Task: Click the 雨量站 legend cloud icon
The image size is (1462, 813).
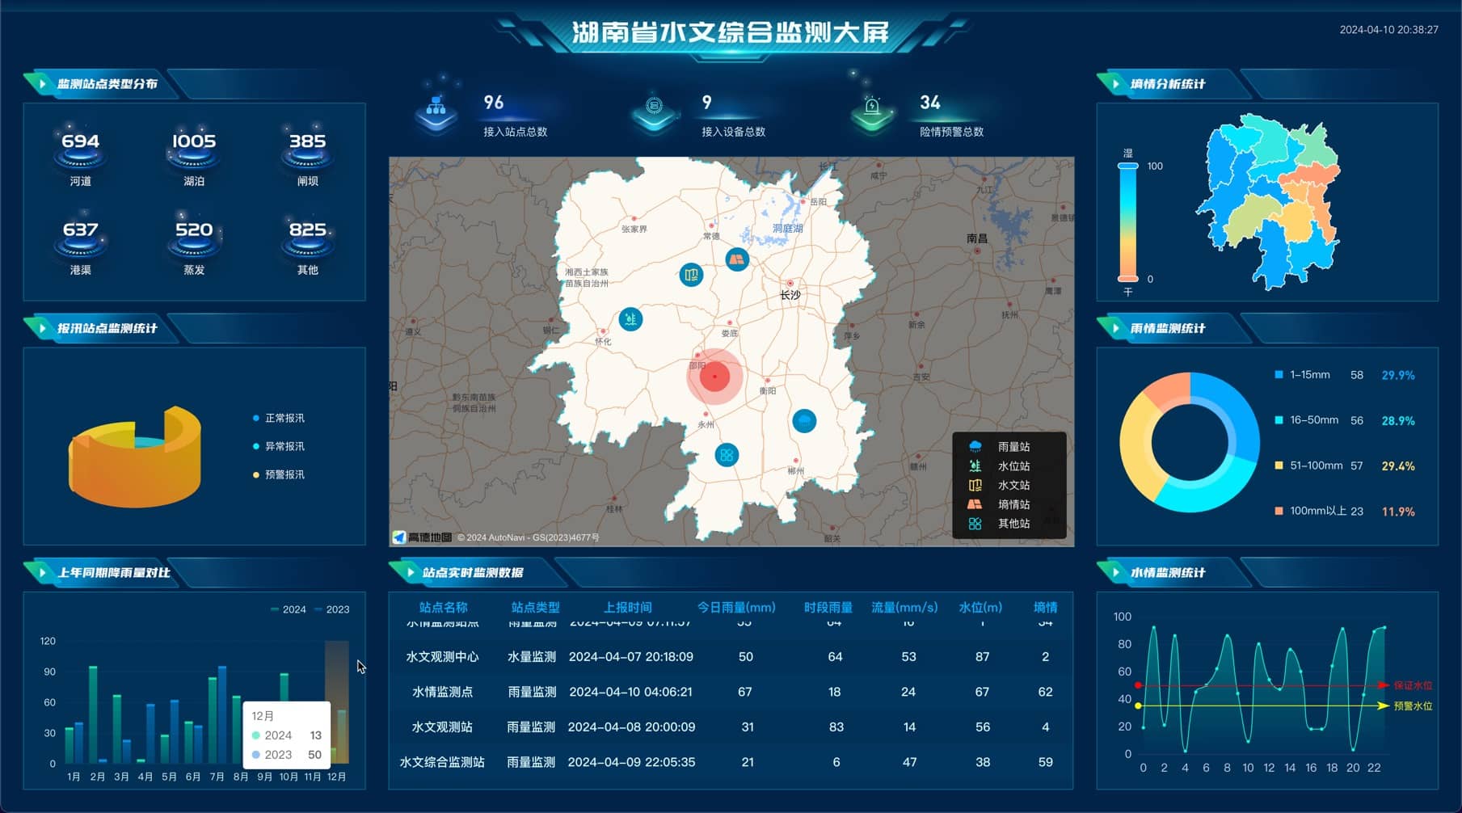Action: click(975, 447)
